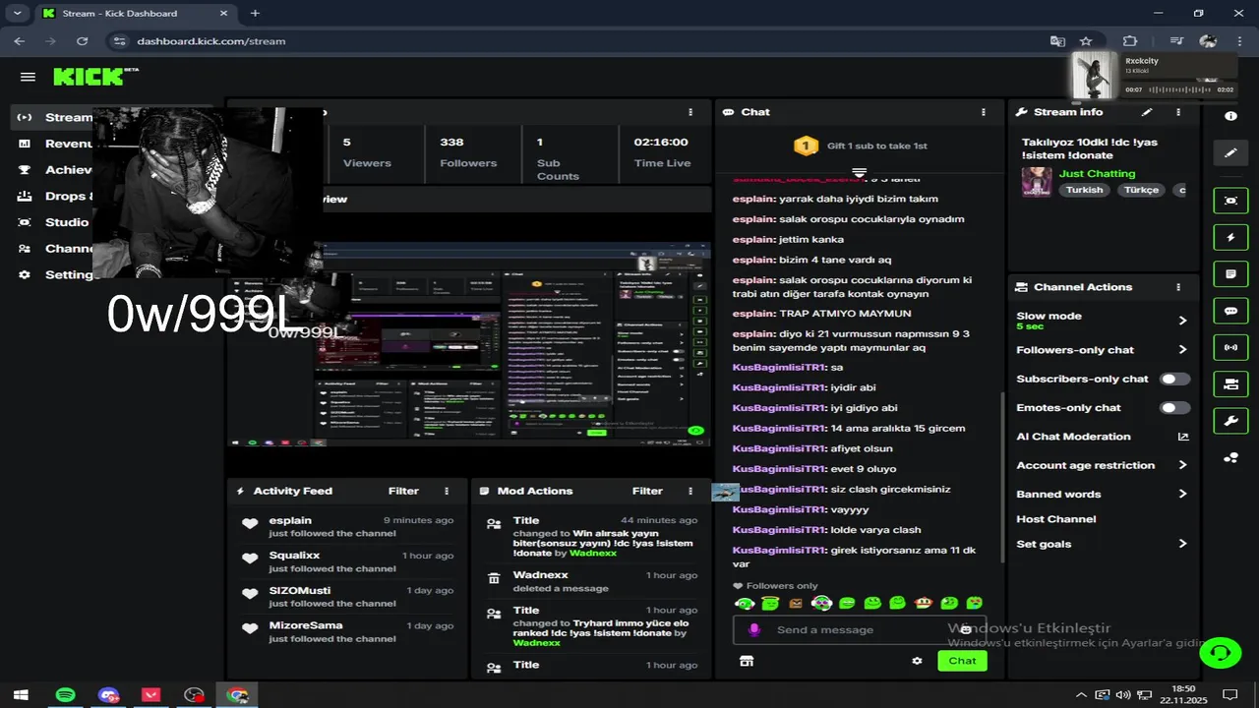Open the browser tab list dropdown

[17, 13]
